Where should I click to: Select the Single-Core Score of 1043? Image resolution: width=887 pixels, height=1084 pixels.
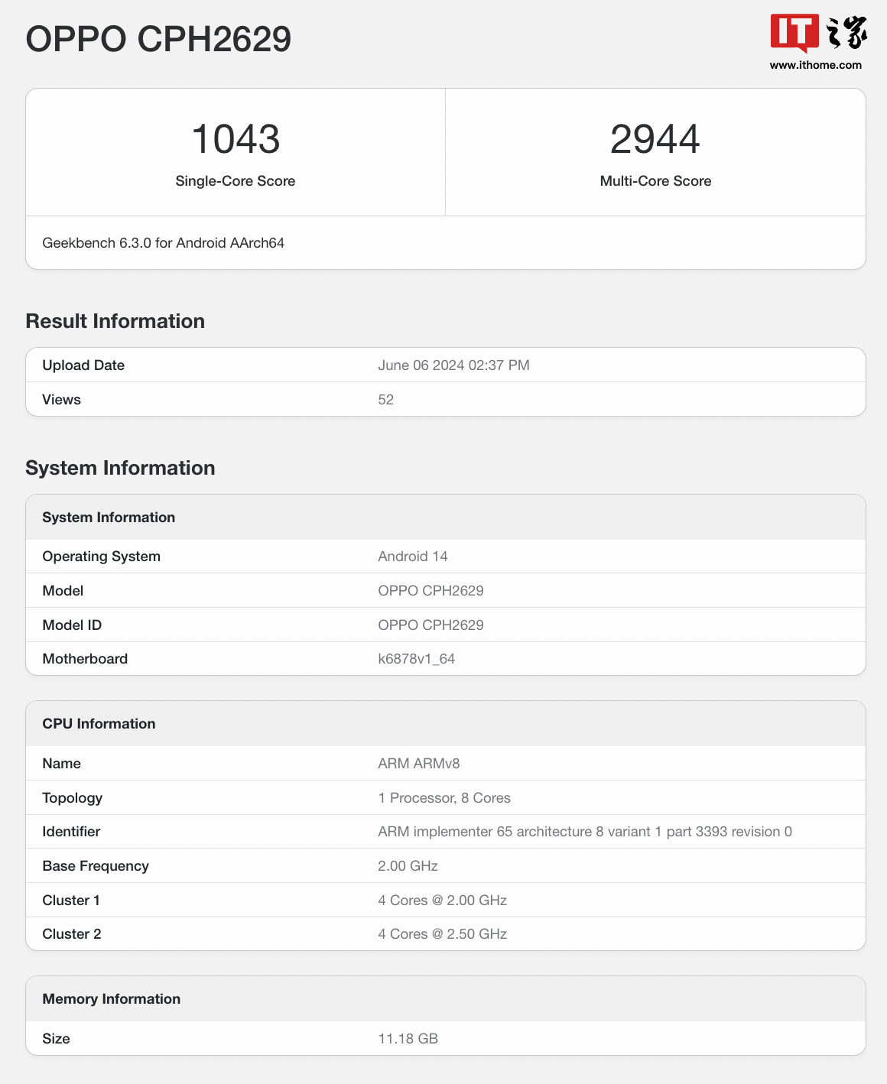point(235,139)
